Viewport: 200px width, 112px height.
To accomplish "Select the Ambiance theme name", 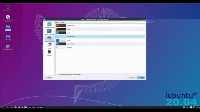I will (70, 26).
